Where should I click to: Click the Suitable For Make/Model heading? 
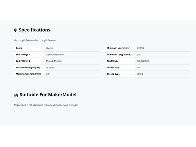48,95
